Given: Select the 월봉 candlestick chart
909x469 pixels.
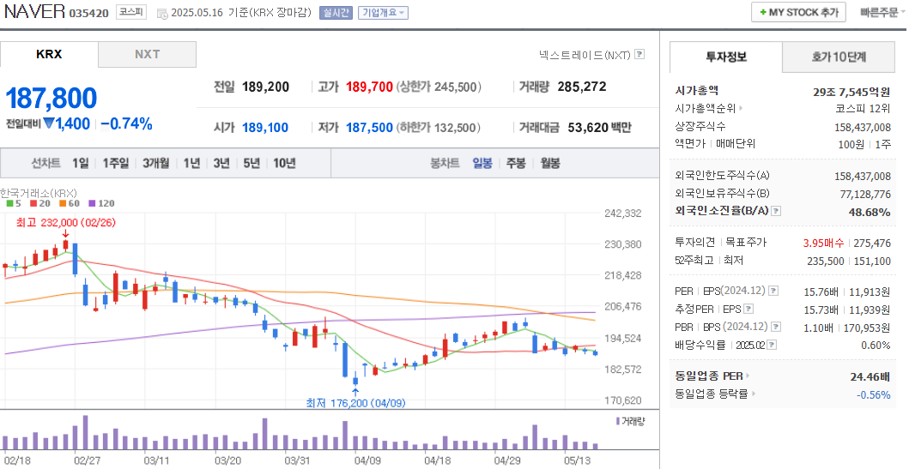Looking at the screenshot, I should click(x=550, y=163).
